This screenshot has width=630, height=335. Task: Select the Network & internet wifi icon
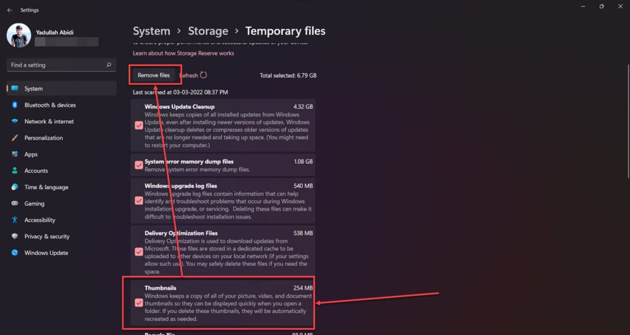point(15,121)
